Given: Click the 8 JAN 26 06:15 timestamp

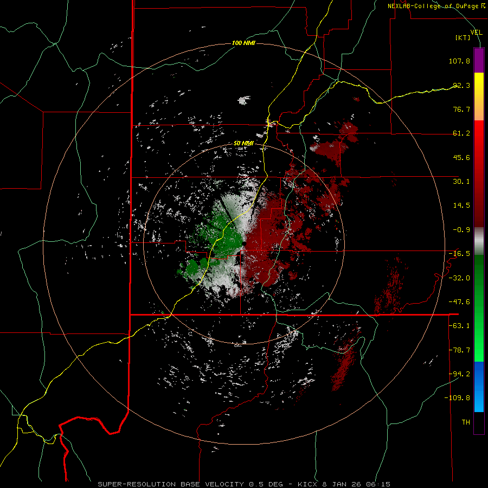Looking at the screenshot, I should (x=356, y=484).
